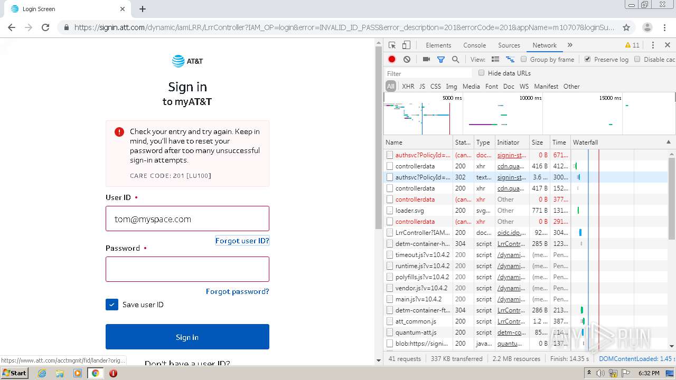Go forward in browser history

click(x=29, y=27)
